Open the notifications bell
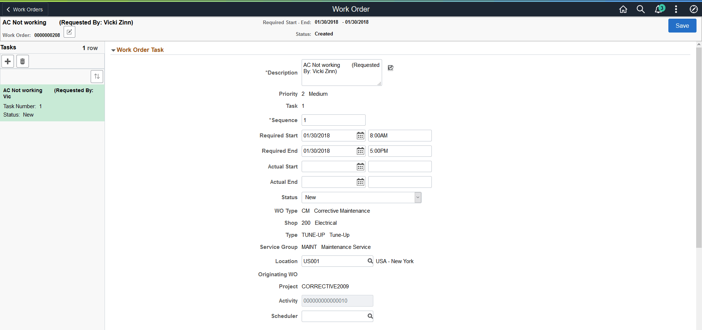This screenshot has height=330, width=702. click(x=658, y=9)
